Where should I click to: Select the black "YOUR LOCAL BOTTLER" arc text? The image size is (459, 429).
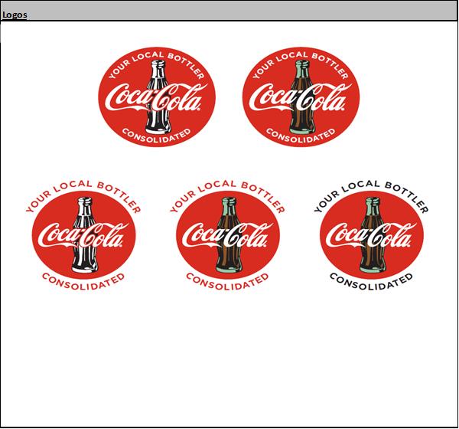coord(371,191)
